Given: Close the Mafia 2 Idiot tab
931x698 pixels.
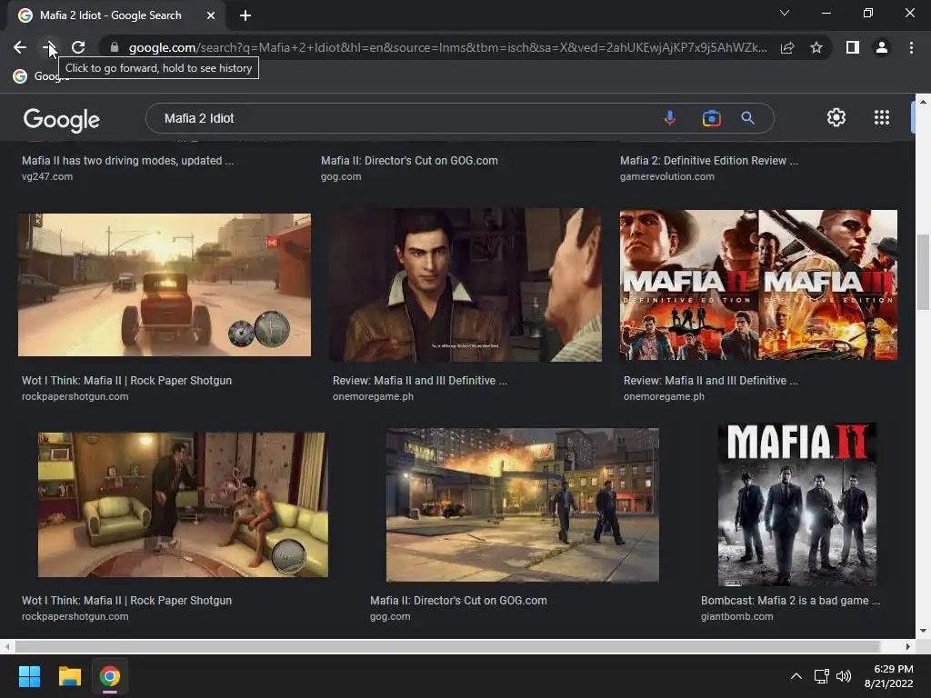Looking at the screenshot, I should coord(211,15).
